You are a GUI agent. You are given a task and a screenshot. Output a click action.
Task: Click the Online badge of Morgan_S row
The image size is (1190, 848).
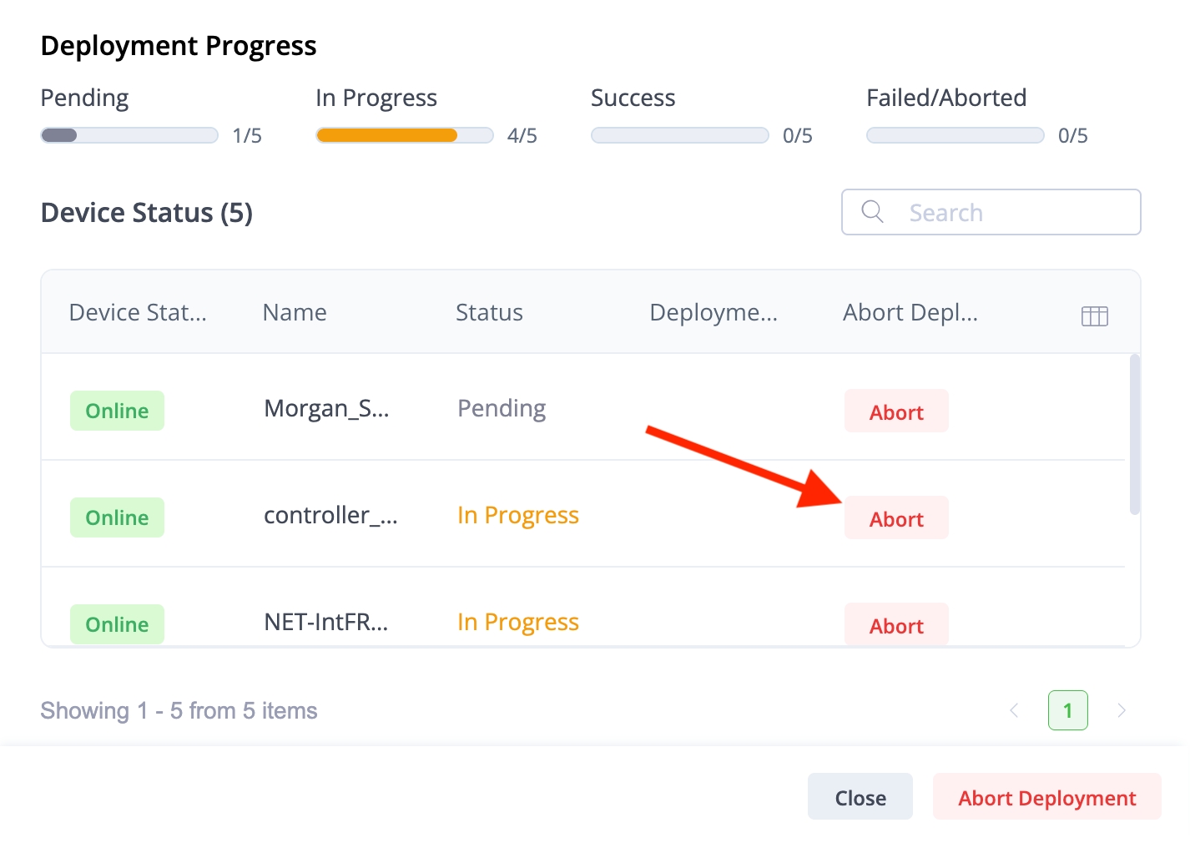[117, 411]
